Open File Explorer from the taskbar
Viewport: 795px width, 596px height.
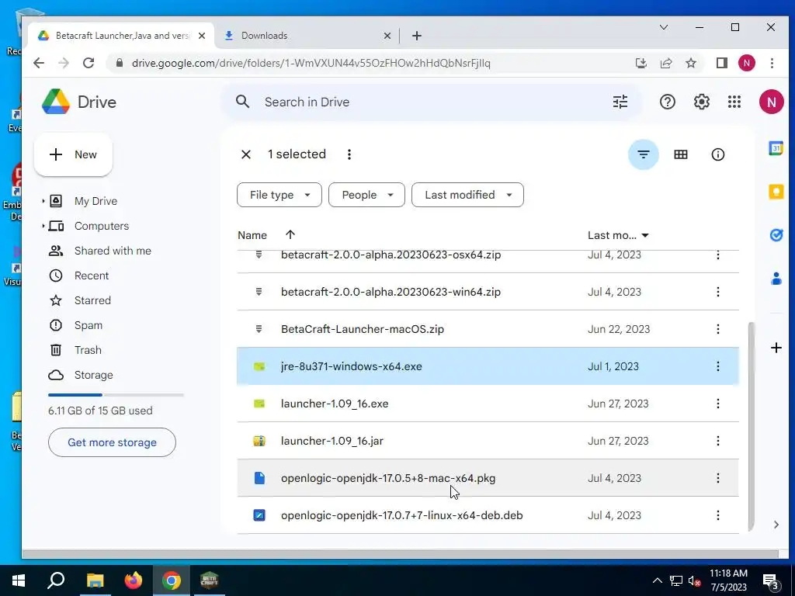tap(95, 580)
